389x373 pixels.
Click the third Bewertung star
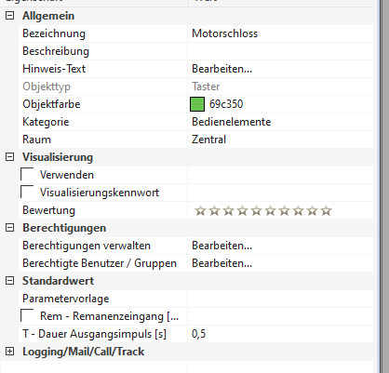pos(228,211)
